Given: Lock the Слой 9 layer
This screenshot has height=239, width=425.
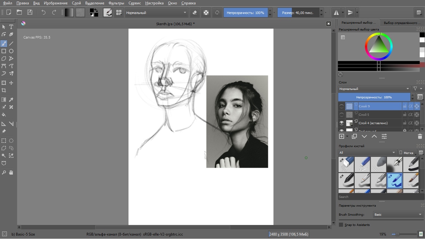Looking at the screenshot, I should click(405, 106).
